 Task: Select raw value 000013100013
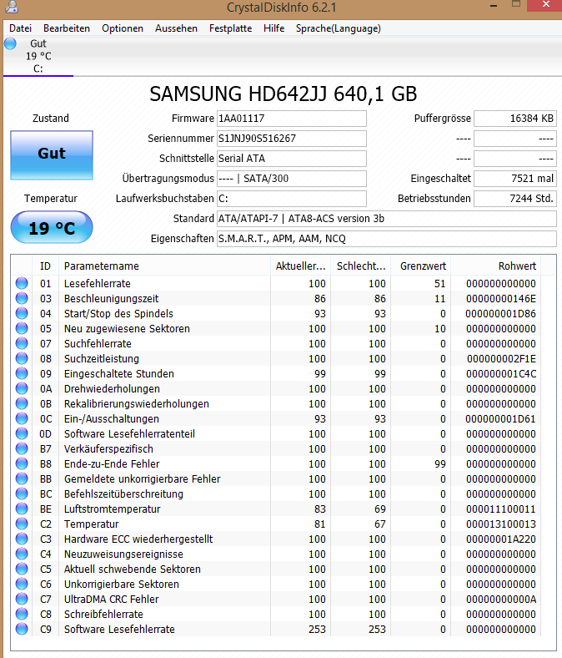point(501,524)
